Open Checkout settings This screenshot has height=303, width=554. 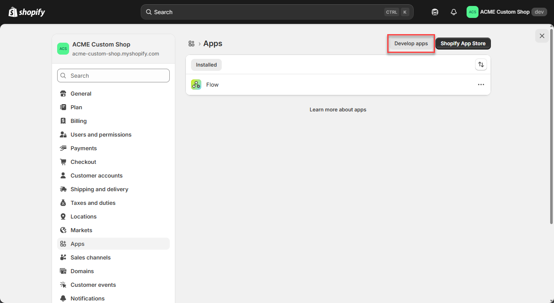[113, 162]
